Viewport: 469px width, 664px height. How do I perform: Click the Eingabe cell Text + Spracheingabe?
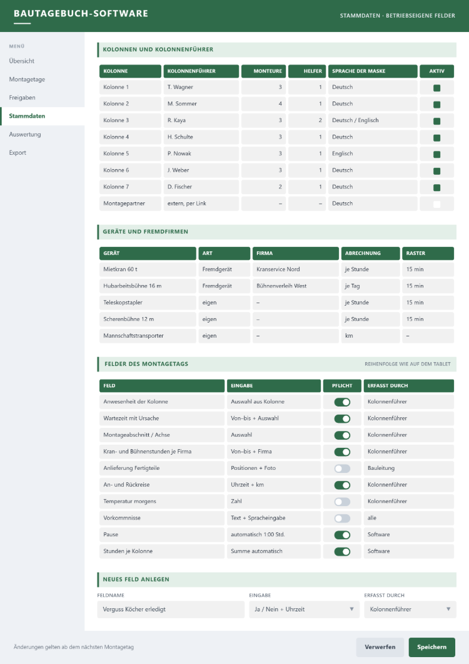pyautogui.click(x=274, y=518)
